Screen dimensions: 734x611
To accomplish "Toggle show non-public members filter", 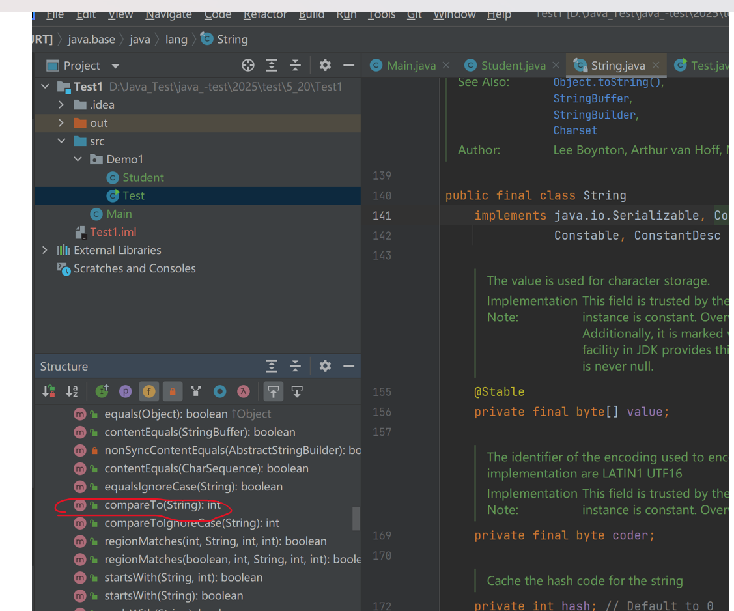I will pos(173,391).
